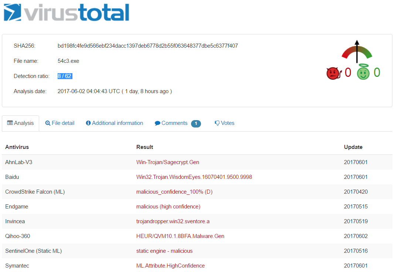Click the Invincea update date 20170519
This screenshot has width=395, height=272.
[356, 221]
